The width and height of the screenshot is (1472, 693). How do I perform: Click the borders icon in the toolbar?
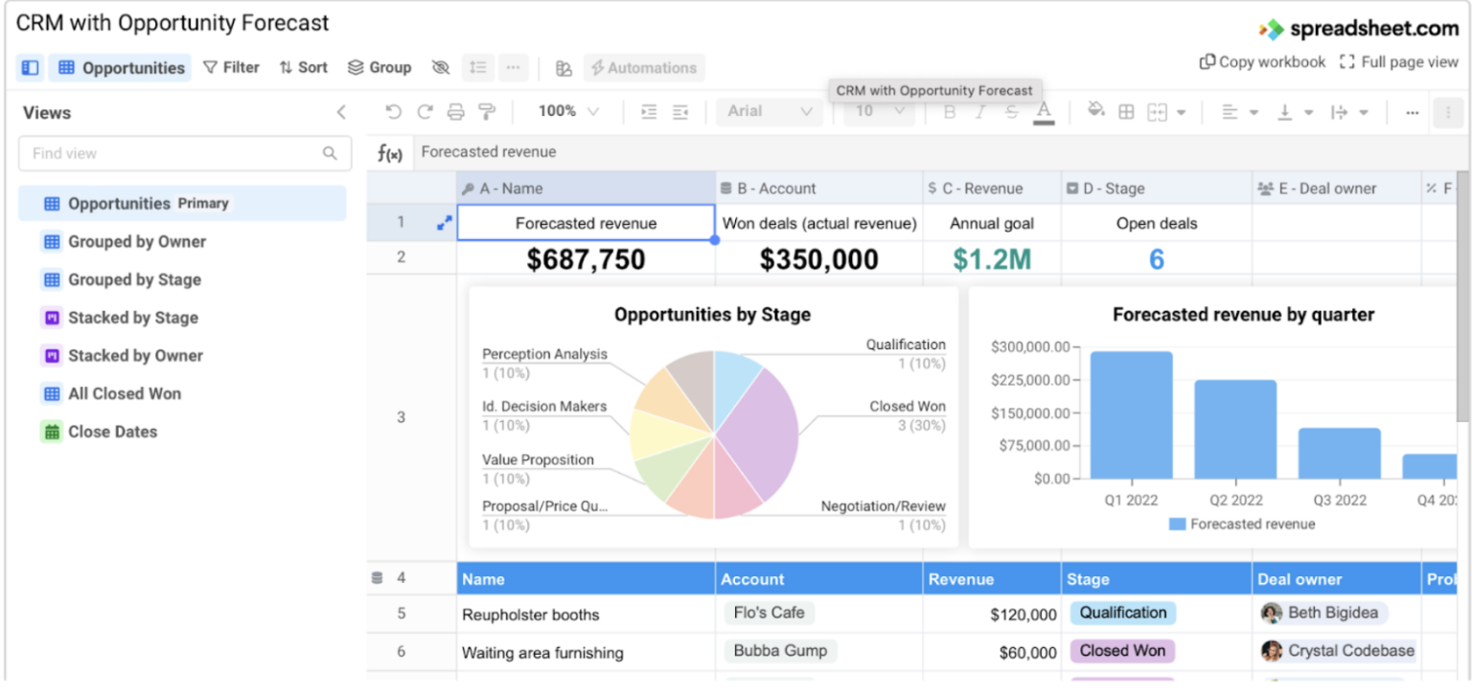(1125, 112)
